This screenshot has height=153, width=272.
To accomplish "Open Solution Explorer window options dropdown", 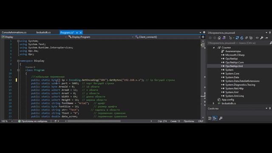I will (266, 33).
